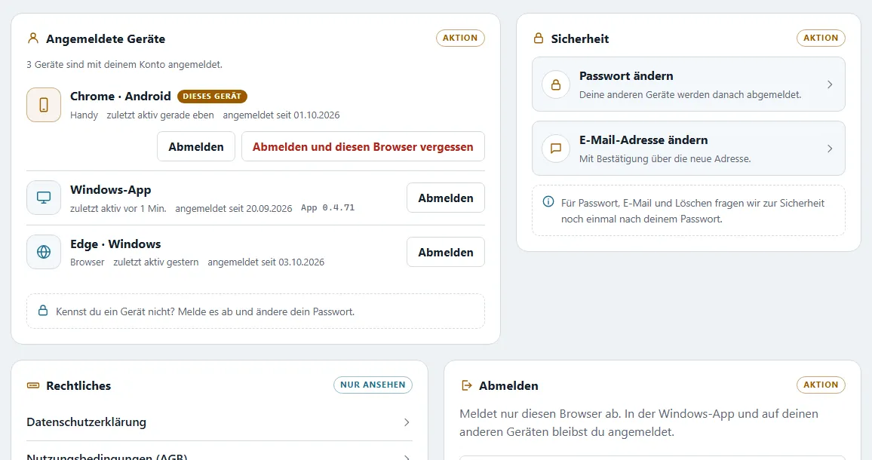Image resolution: width=872 pixels, height=460 pixels.
Task: Click the person icon beside Angemeldete Geräte
Action: (x=33, y=38)
